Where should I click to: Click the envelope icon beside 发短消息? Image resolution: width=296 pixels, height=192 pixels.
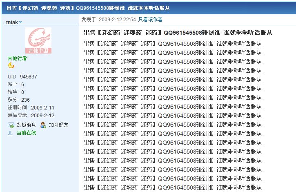tap(11, 125)
